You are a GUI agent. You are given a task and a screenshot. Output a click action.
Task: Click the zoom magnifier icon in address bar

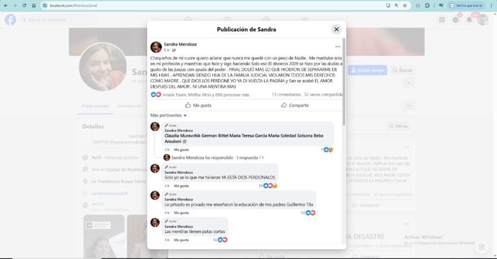(x=397, y=5)
